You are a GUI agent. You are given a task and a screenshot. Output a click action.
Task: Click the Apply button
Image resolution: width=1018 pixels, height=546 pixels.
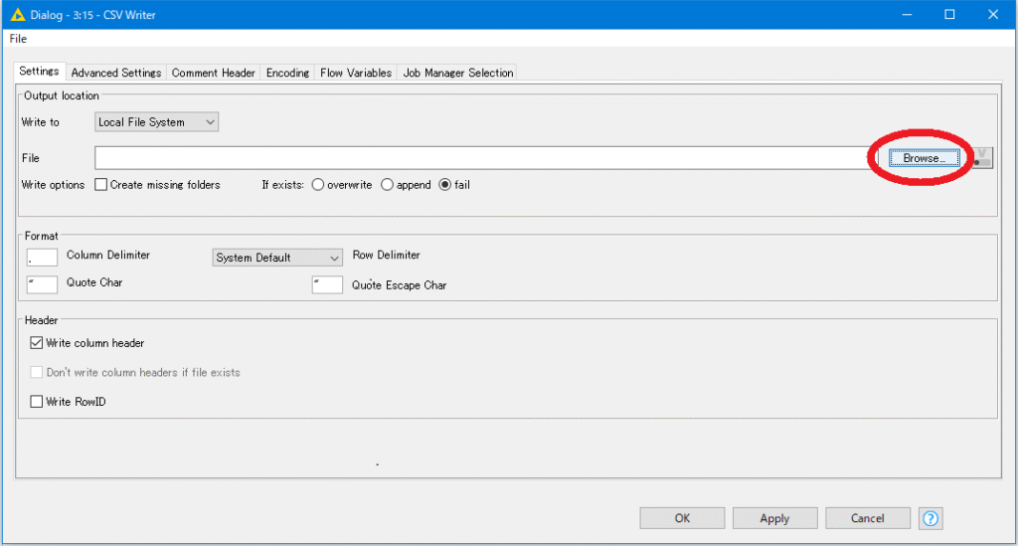(774, 518)
